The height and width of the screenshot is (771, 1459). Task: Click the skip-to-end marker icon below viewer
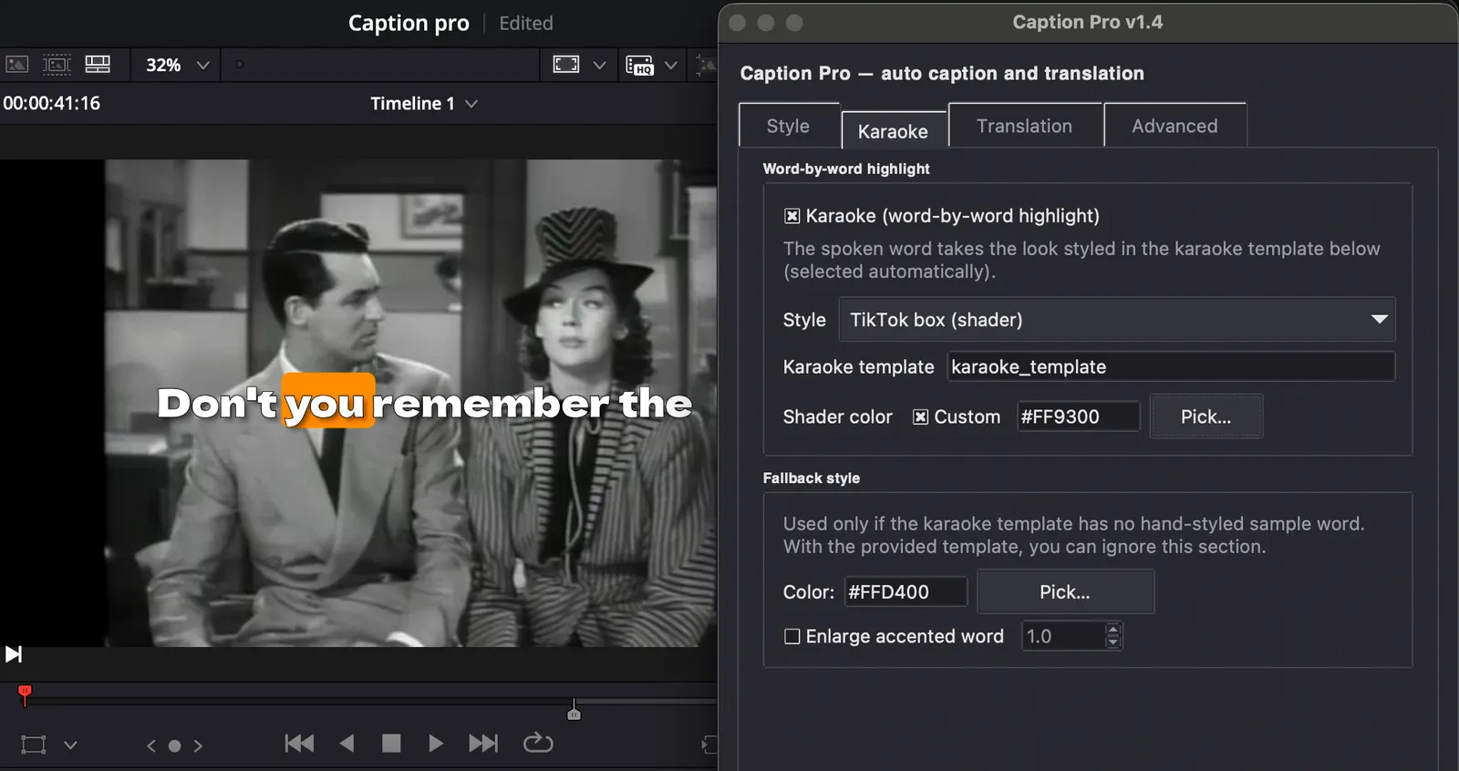tap(14, 653)
